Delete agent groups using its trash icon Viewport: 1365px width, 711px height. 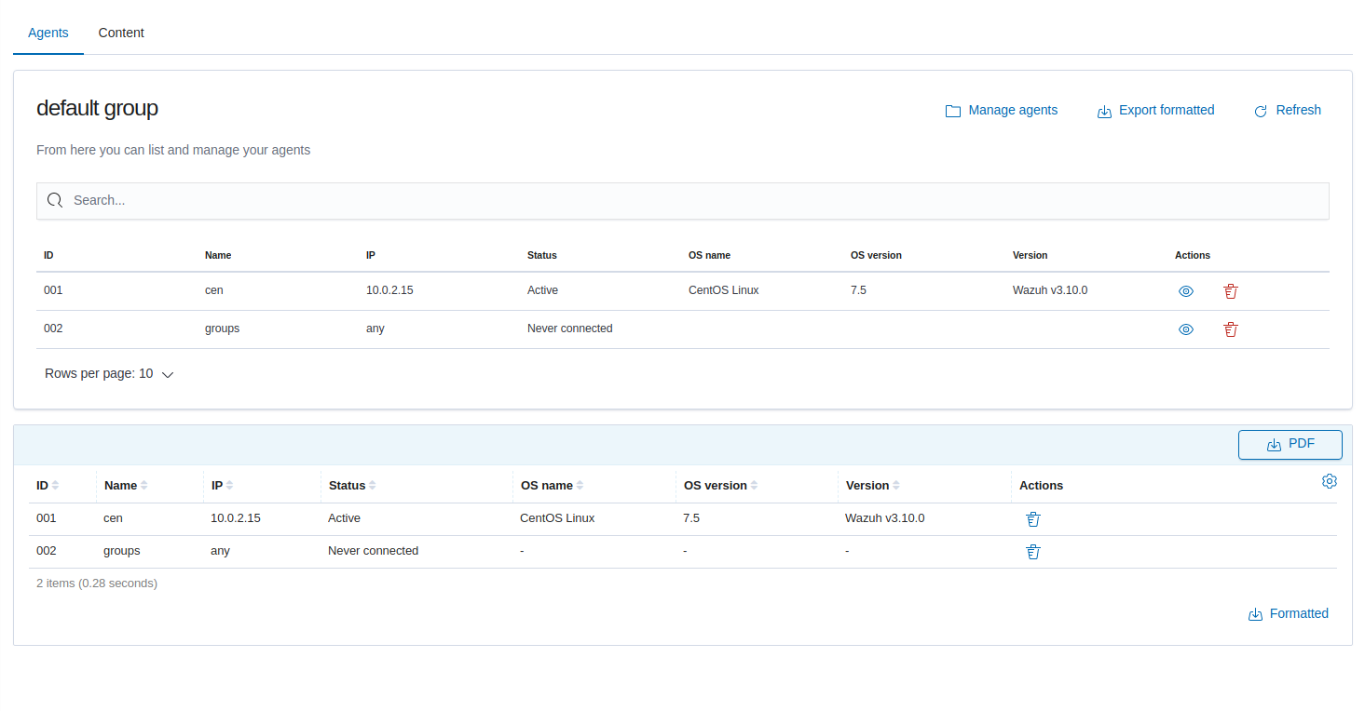[1230, 329]
